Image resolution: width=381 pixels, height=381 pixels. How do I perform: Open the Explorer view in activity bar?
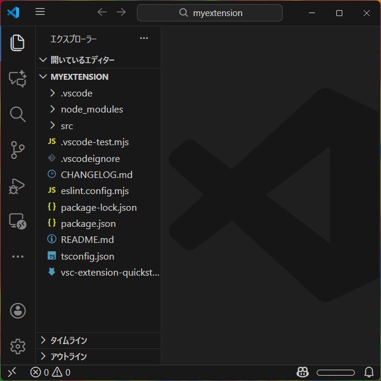pos(18,43)
